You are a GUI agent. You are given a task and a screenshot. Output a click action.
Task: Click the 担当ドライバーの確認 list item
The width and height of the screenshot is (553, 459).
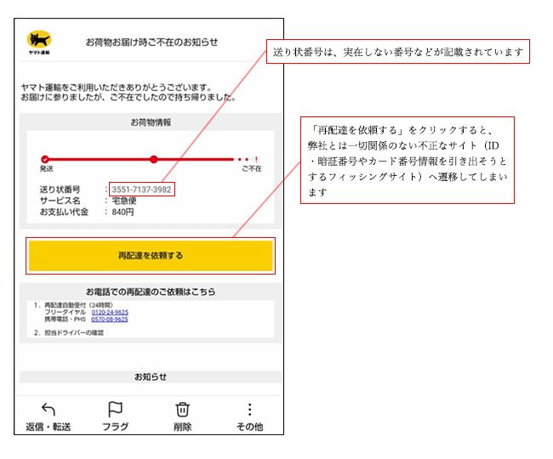(x=77, y=333)
